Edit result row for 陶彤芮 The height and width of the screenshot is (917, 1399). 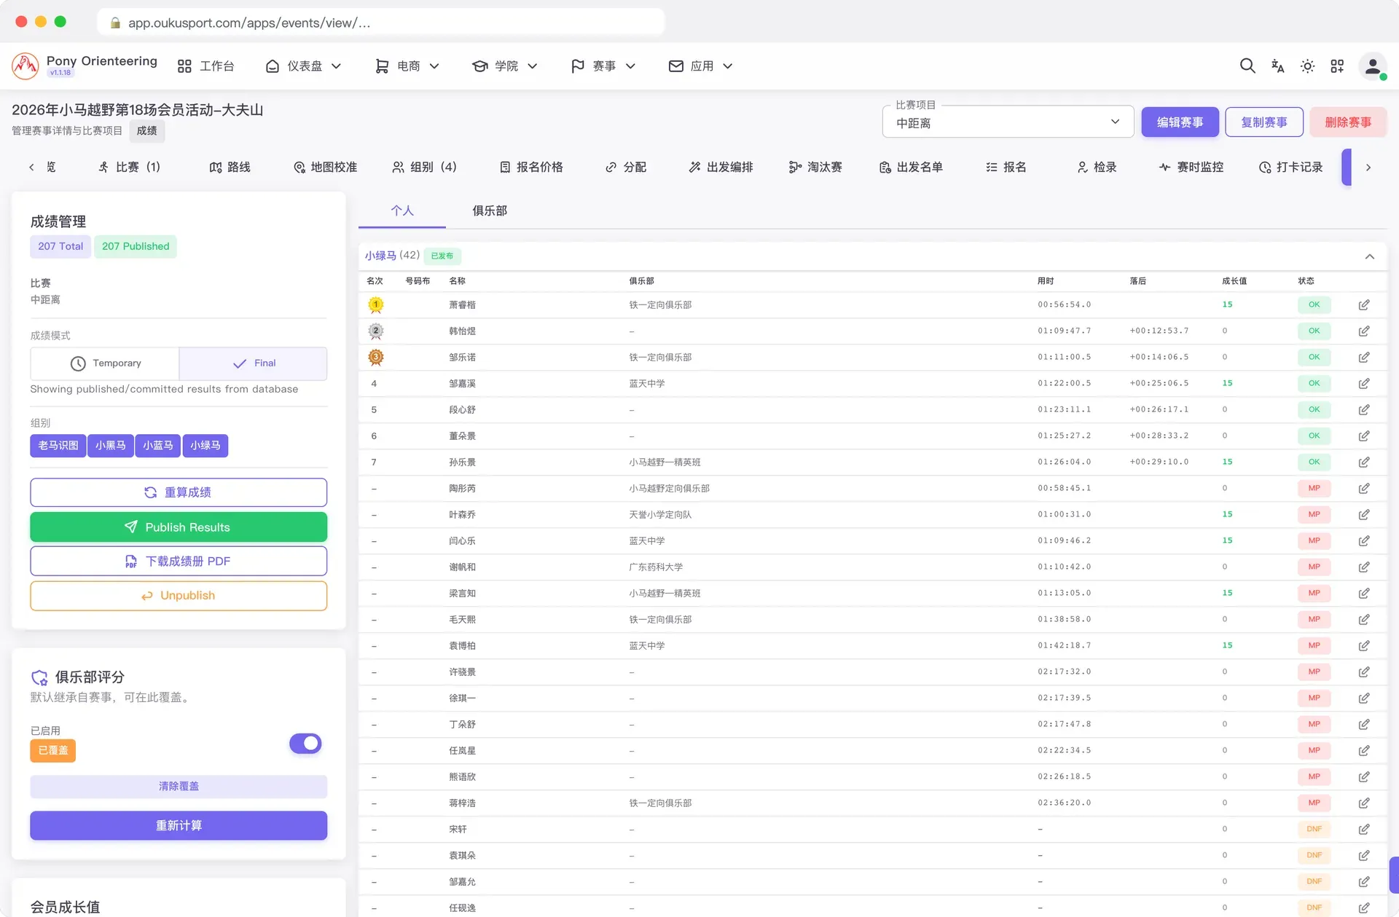pyautogui.click(x=1364, y=488)
